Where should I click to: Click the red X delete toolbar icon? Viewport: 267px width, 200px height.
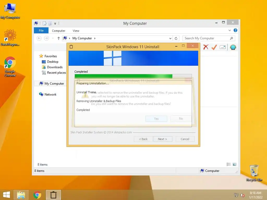pos(206,47)
